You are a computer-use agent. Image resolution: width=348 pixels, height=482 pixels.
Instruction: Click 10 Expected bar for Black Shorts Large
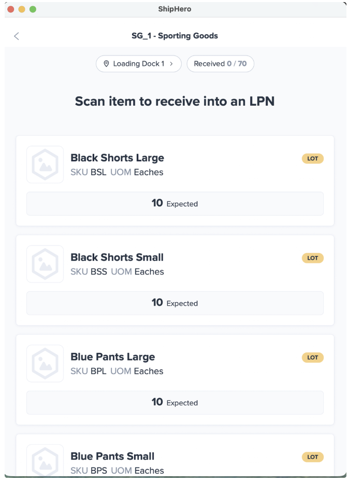[x=175, y=204]
